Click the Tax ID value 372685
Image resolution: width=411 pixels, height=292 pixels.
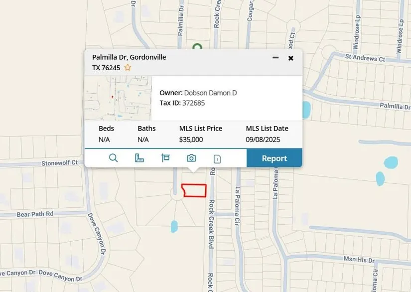pos(193,103)
